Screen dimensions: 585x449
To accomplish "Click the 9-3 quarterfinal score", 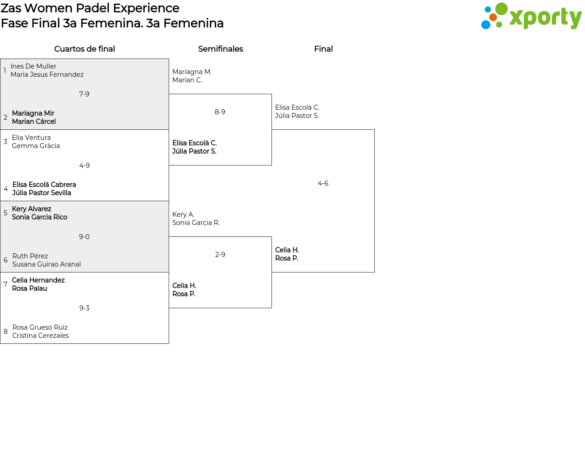I will point(85,308).
